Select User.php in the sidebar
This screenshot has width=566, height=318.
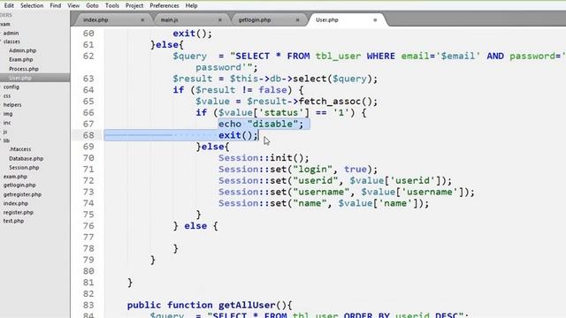[x=20, y=78]
